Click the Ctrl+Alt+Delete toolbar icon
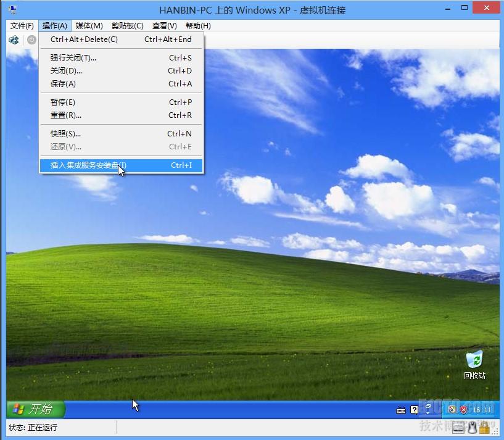The image size is (504, 440). (14, 40)
